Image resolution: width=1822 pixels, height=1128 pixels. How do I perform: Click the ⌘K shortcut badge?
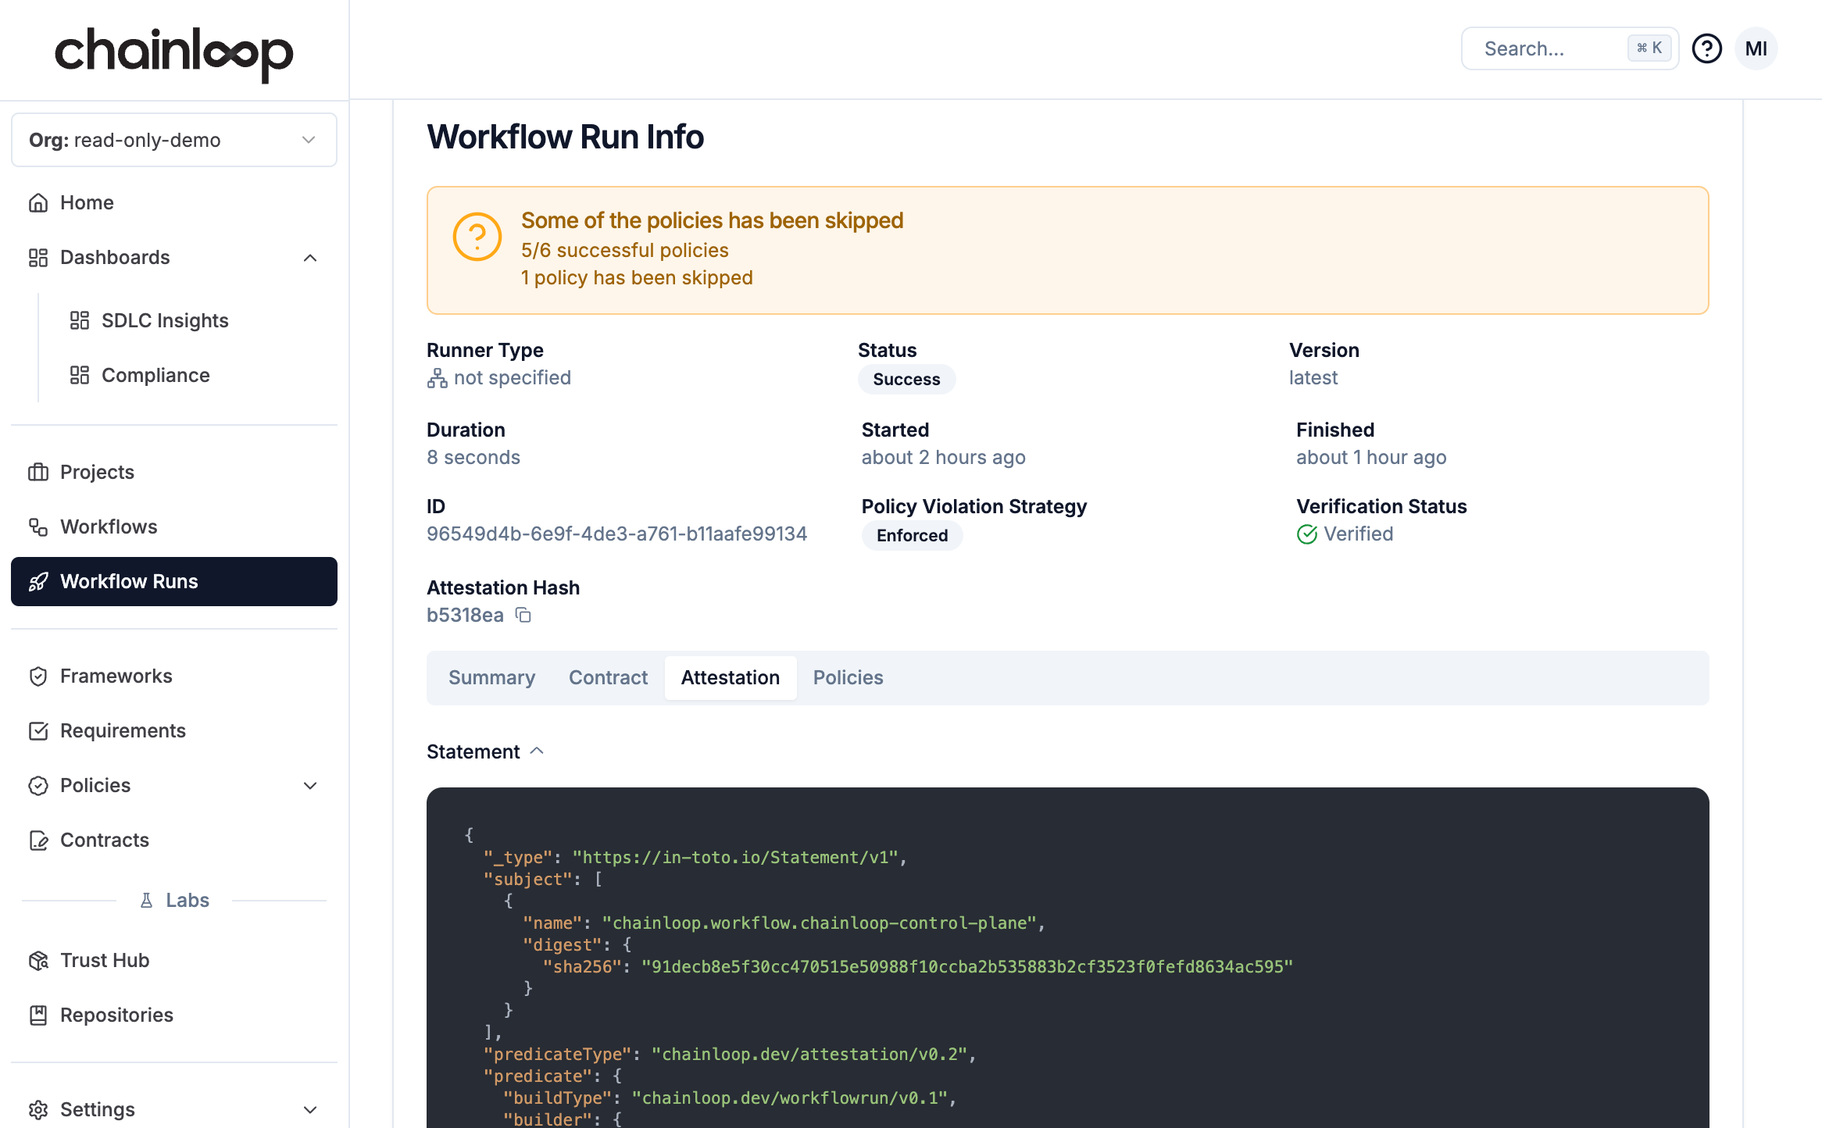1649,48
